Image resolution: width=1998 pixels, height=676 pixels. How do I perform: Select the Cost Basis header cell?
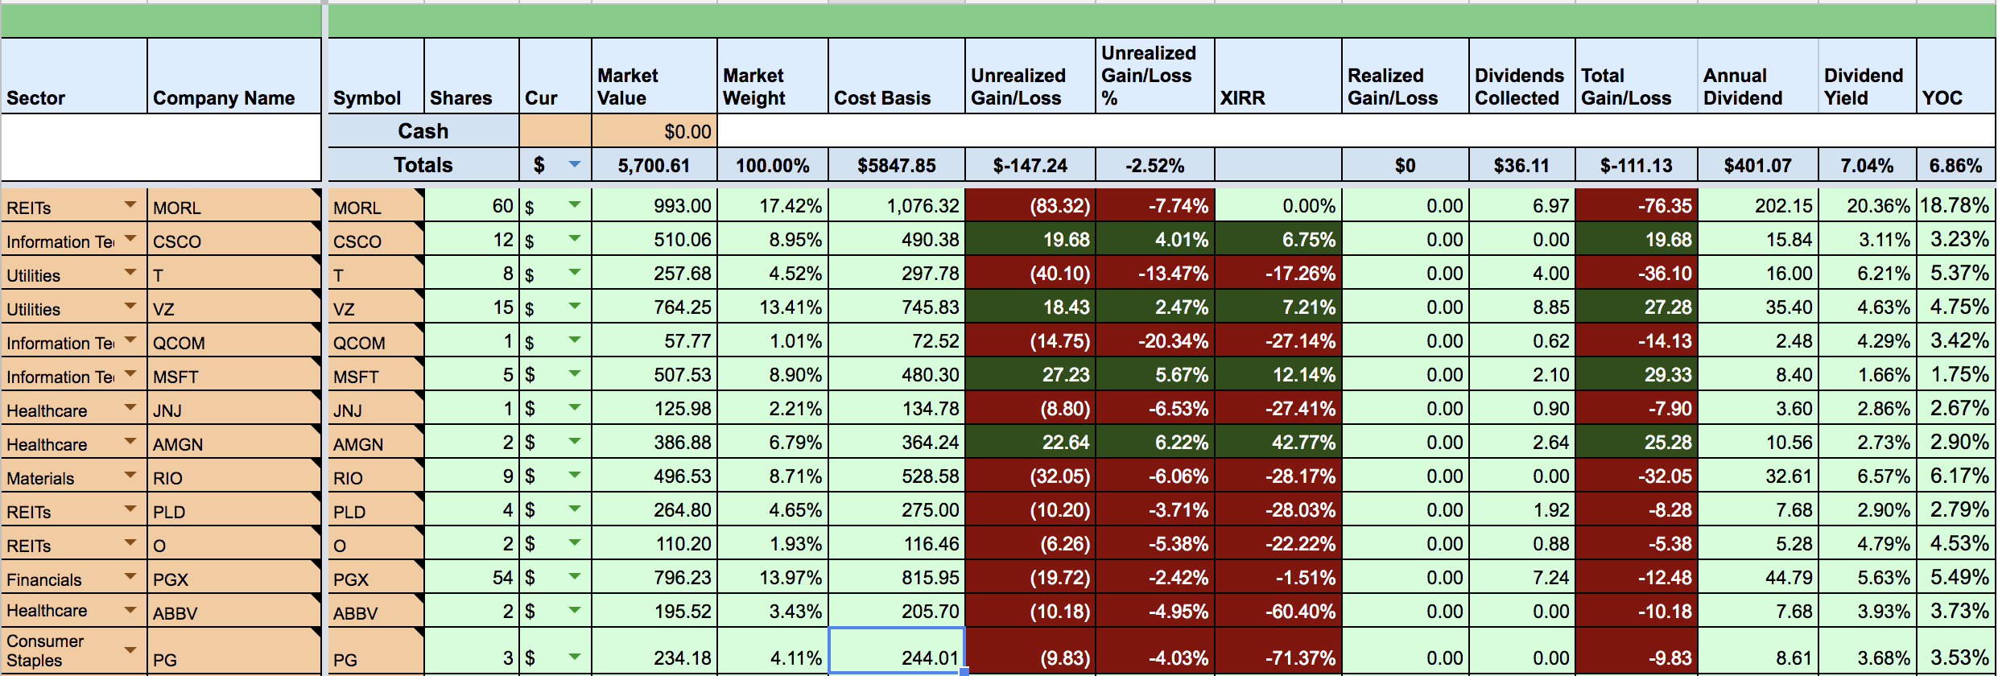[897, 76]
